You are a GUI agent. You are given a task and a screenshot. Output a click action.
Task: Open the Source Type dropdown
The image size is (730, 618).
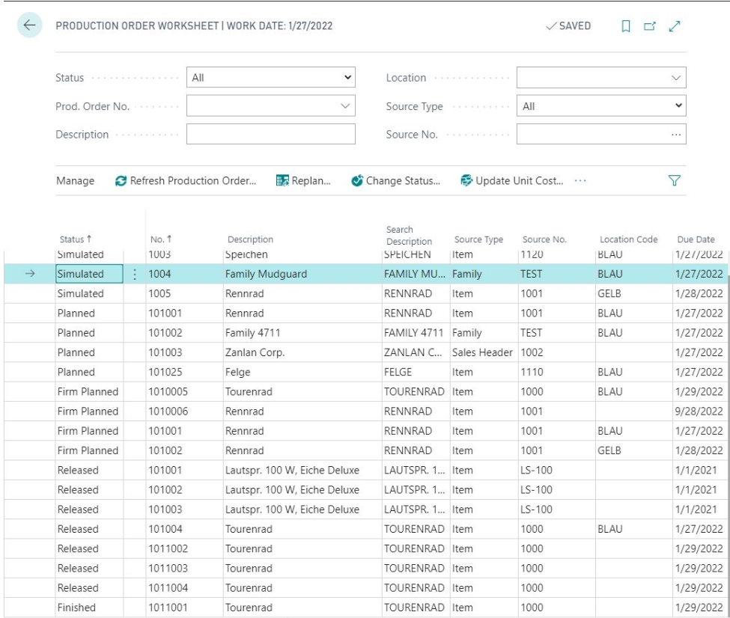coord(601,106)
